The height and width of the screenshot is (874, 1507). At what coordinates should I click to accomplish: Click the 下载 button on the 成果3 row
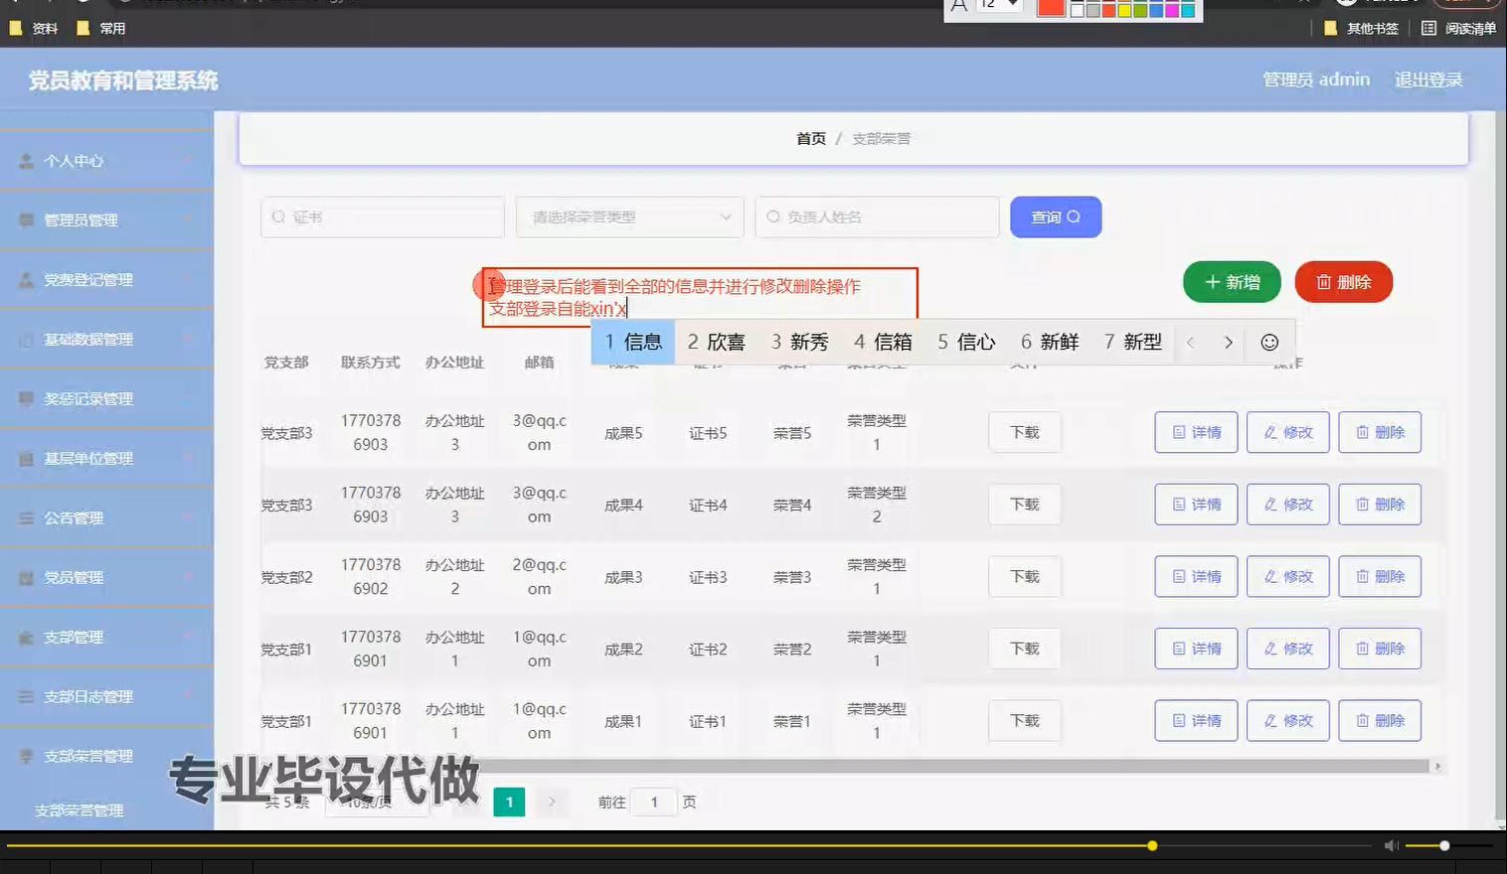(1024, 576)
